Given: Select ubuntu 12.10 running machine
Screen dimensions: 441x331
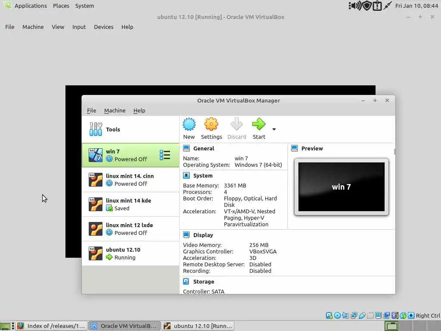Looking at the screenshot, I should (130, 253).
